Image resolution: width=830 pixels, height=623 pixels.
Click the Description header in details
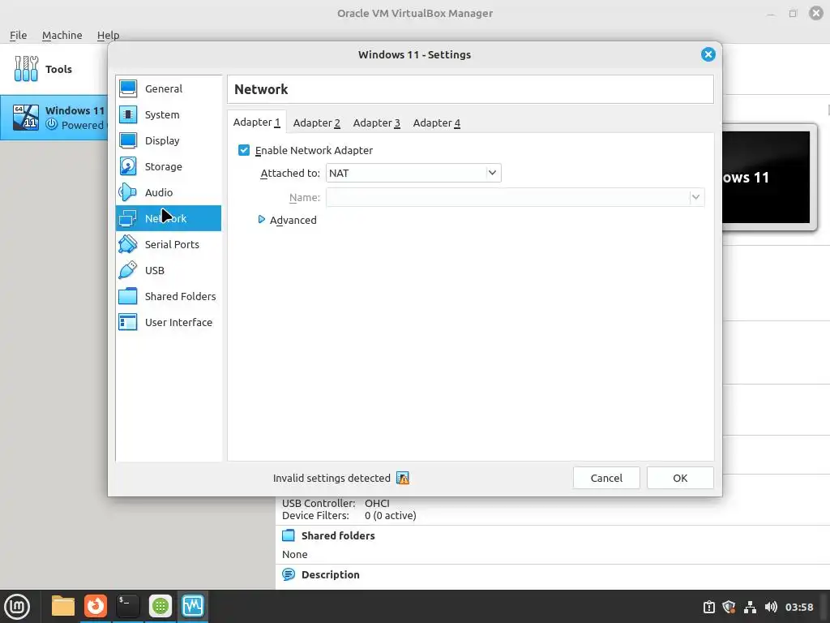pos(331,575)
